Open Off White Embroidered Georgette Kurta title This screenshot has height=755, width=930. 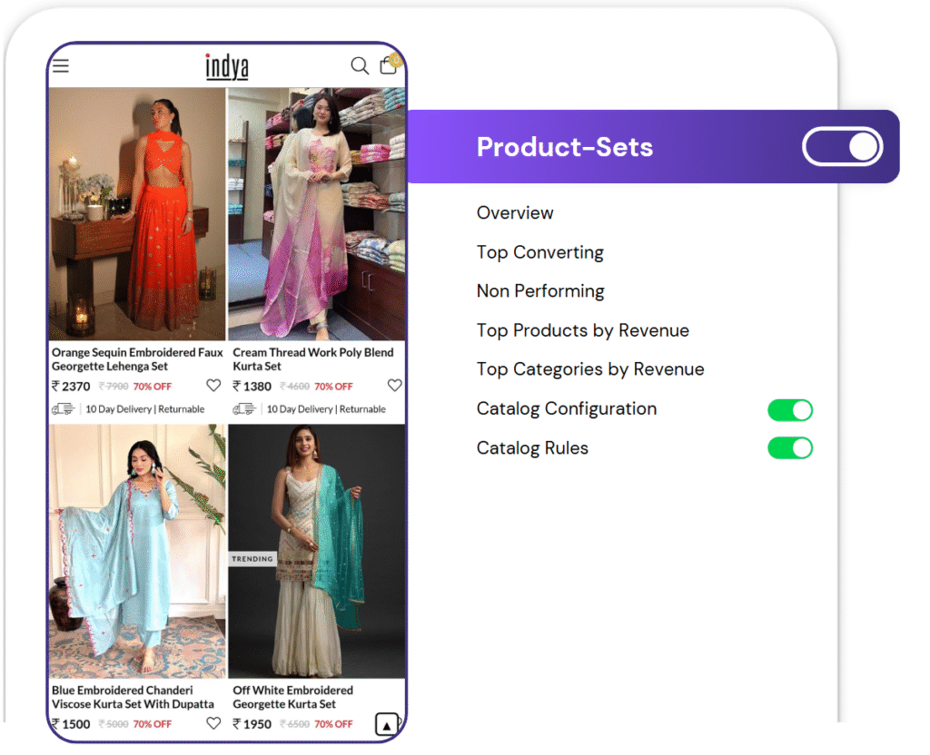(x=292, y=697)
